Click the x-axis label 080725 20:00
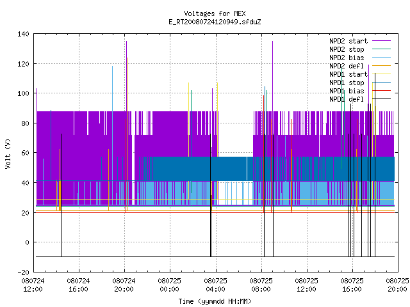The image size is (410, 307). [x=397, y=285]
